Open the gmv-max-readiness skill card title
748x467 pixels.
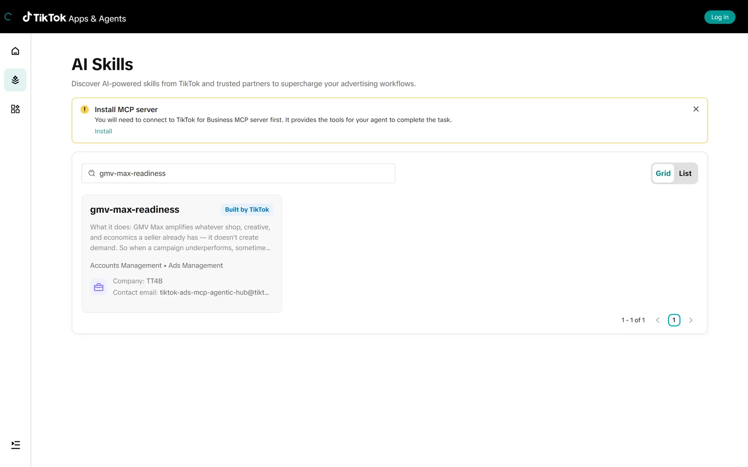coord(135,210)
